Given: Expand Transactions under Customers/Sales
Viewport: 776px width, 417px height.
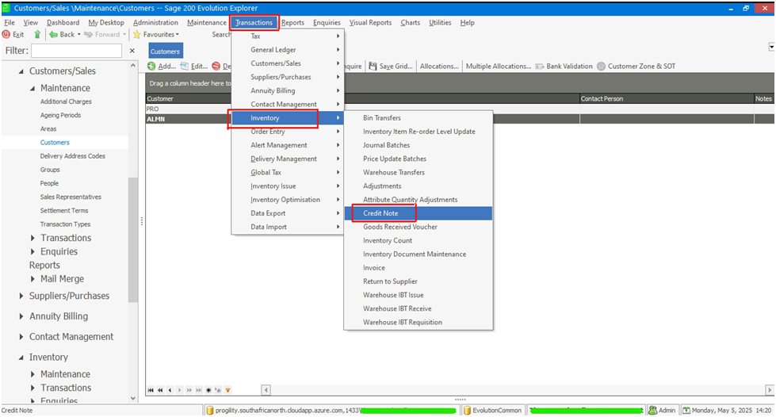Looking at the screenshot, I should click(x=32, y=238).
